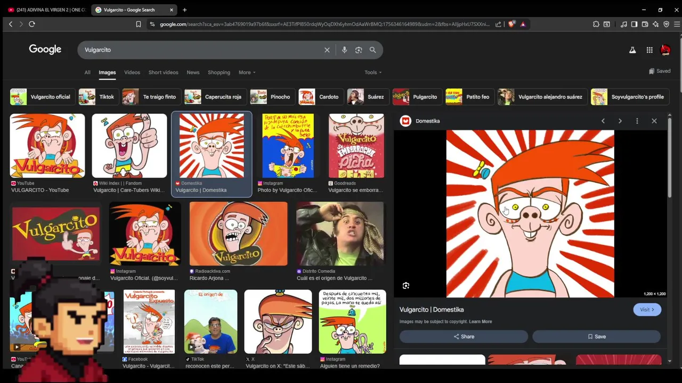Open the Facebook Vulgarcito Expuesto thumbnail

coord(149,322)
